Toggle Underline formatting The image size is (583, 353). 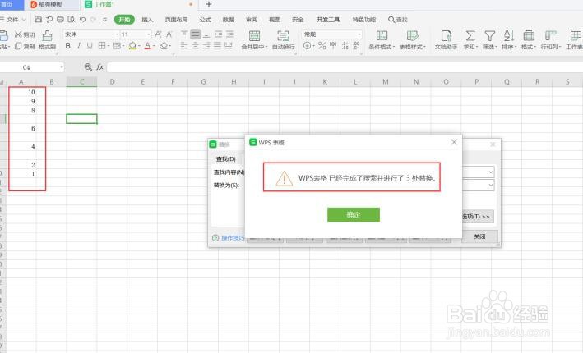(90, 46)
